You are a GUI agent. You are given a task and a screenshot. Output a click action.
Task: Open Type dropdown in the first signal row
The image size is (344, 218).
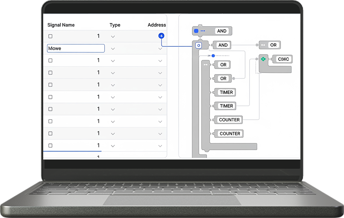pos(113,36)
